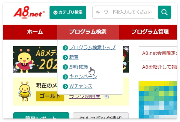
Task: Open the ランク別特典 link
Action: tap(85, 97)
